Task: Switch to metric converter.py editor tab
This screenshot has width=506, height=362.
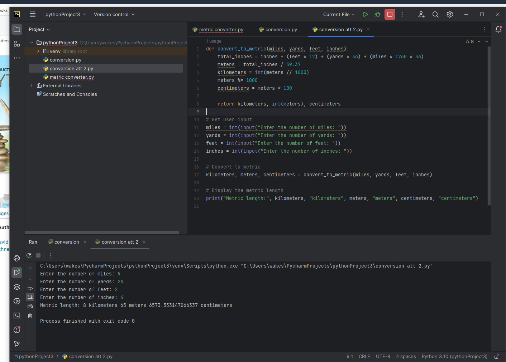Action: coord(218,29)
